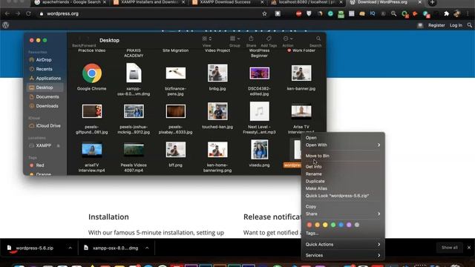Open Documents in Finder sidebar
475x267 pixels.
47,97
